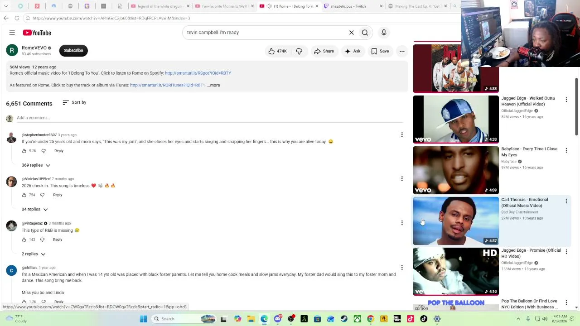
Task: Focus the address bar URL
Action: pos(111,18)
